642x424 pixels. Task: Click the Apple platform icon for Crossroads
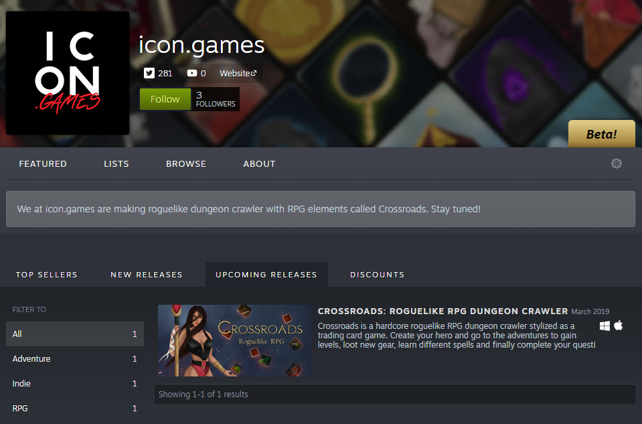(619, 326)
